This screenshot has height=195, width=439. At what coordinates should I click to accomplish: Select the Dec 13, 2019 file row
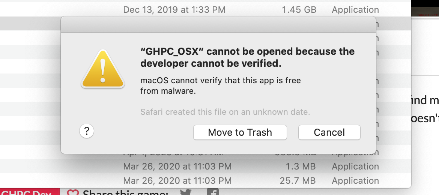(x=174, y=10)
